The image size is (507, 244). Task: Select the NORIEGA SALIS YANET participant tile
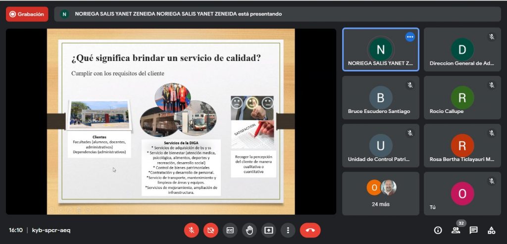pos(381,50)
